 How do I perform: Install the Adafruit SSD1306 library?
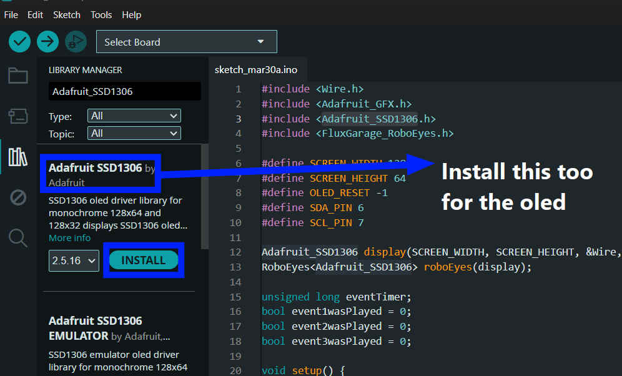click(x=143, y=260)
